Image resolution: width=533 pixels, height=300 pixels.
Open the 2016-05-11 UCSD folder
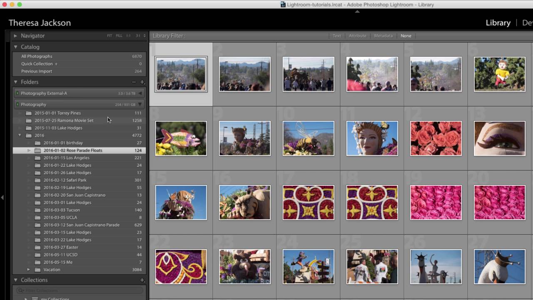(x=79, y=255)
